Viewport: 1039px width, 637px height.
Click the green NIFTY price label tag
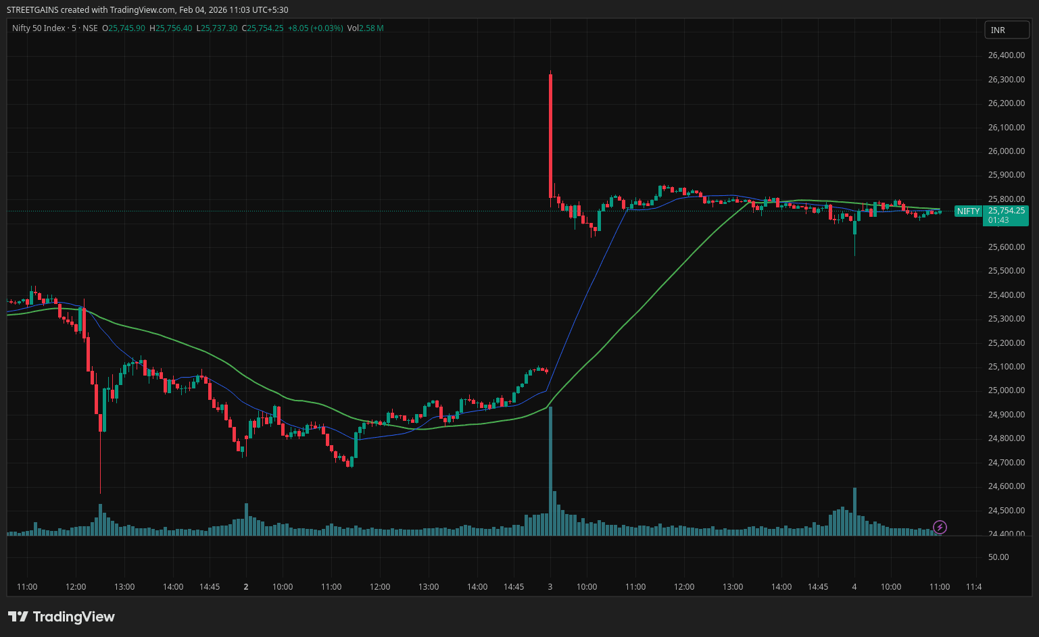(x=967, y=211)
